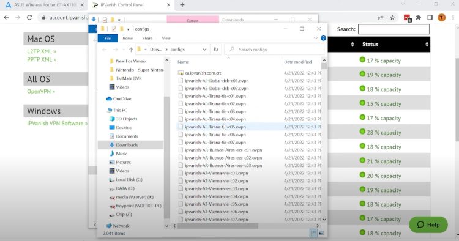Select ipvanish-AT-Vienna-vie-c06.ovpn file
Viewport: 459px width, 241px height.
(x=216, y=212)
